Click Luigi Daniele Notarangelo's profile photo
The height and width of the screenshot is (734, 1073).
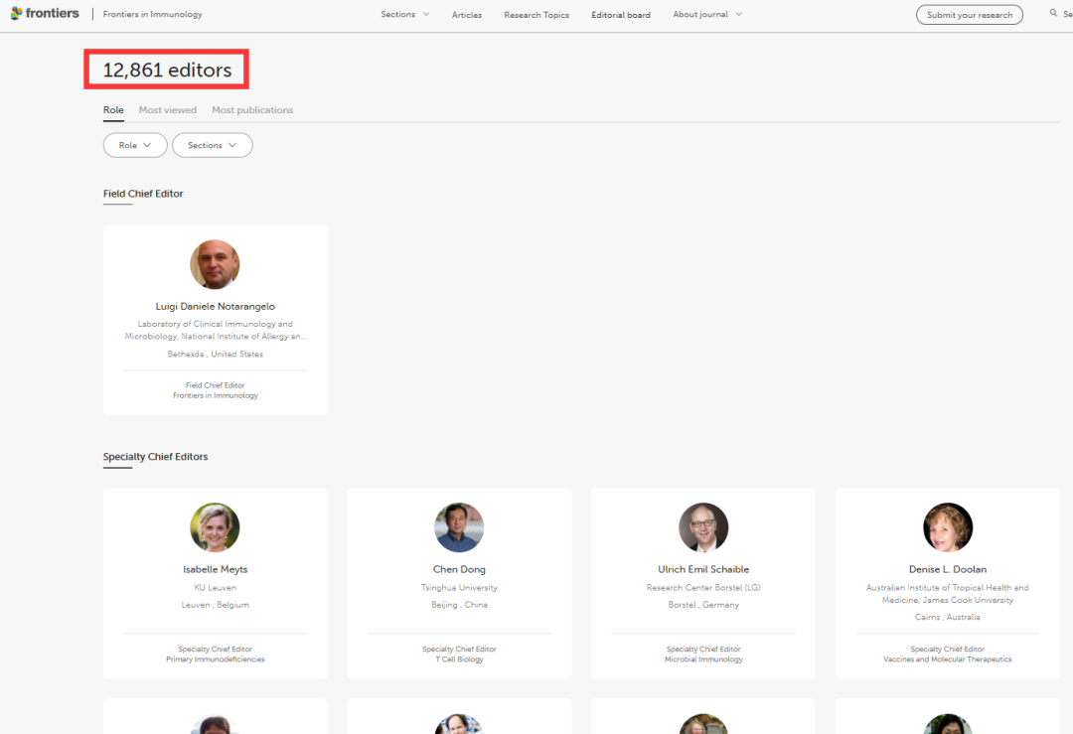(215, 265)
